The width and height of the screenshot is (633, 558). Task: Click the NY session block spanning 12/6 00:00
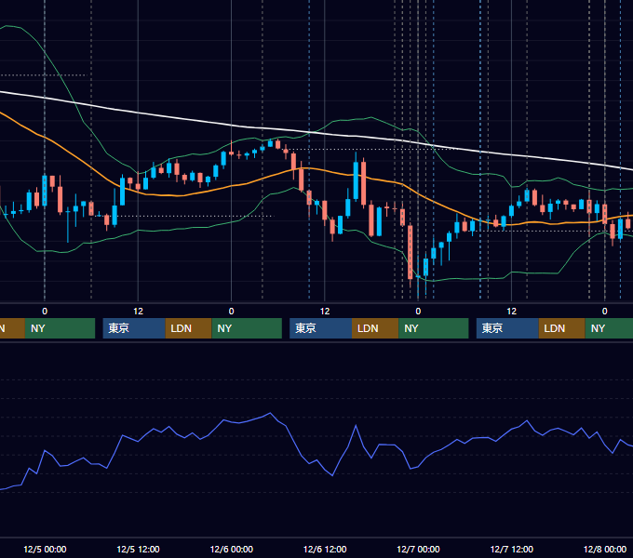[x=247, y=328]
